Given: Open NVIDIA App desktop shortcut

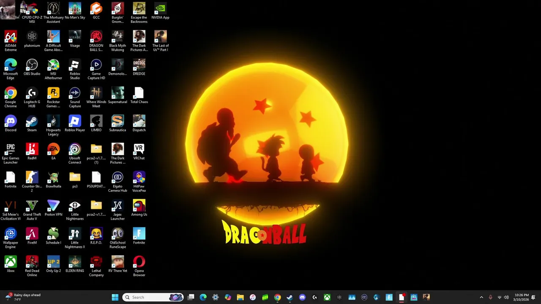Looking at the screenshot, I should 160,11.
